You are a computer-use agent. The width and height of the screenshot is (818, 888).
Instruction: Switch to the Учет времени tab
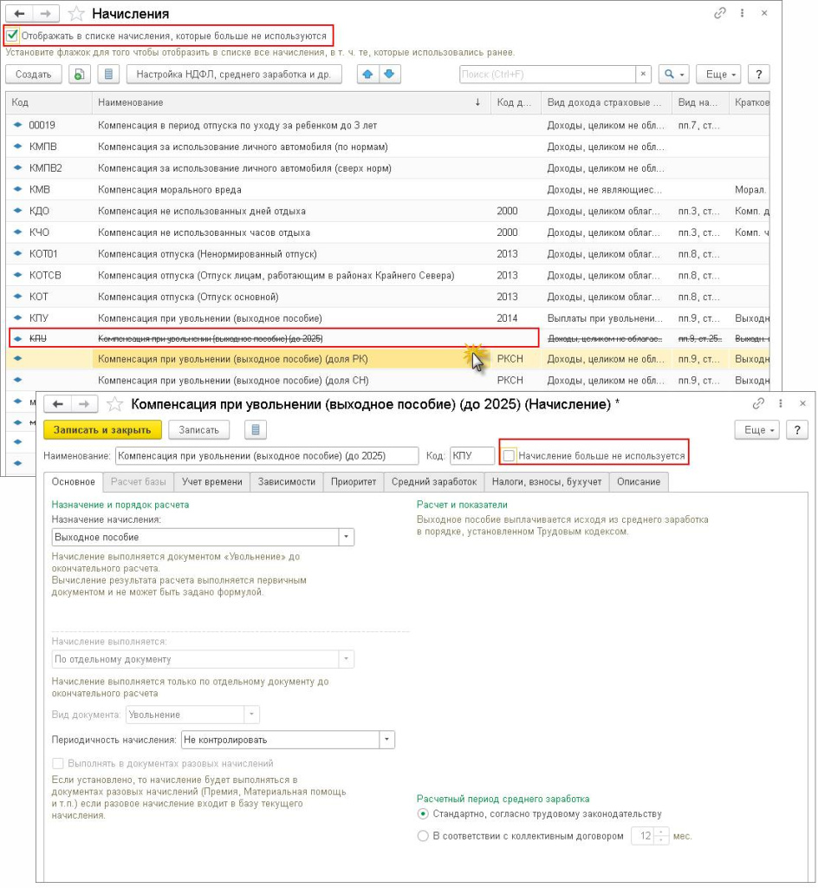[212, 482]
